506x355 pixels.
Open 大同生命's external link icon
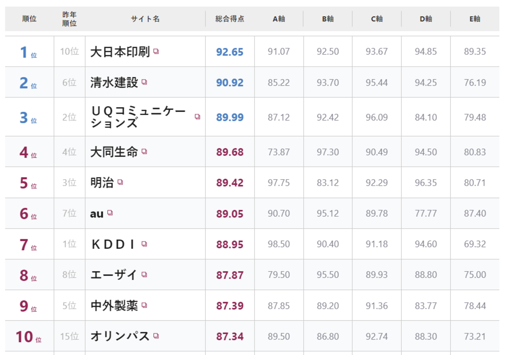[x=145, y=152]
